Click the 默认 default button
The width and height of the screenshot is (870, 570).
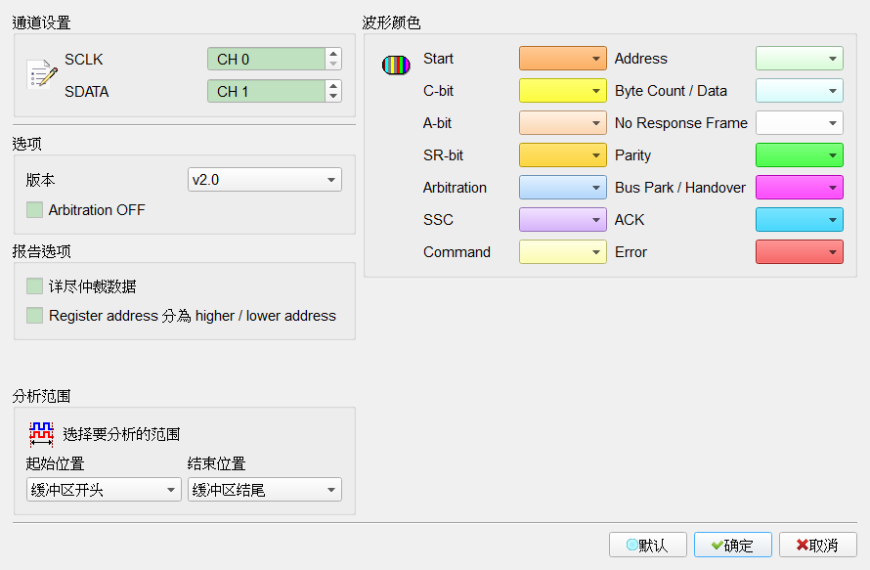648,545
